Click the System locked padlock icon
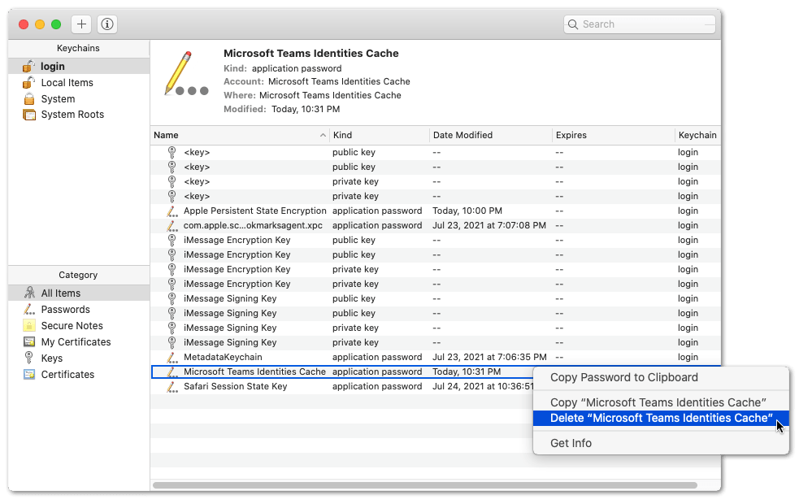799x504 pixels. point(29,99)
